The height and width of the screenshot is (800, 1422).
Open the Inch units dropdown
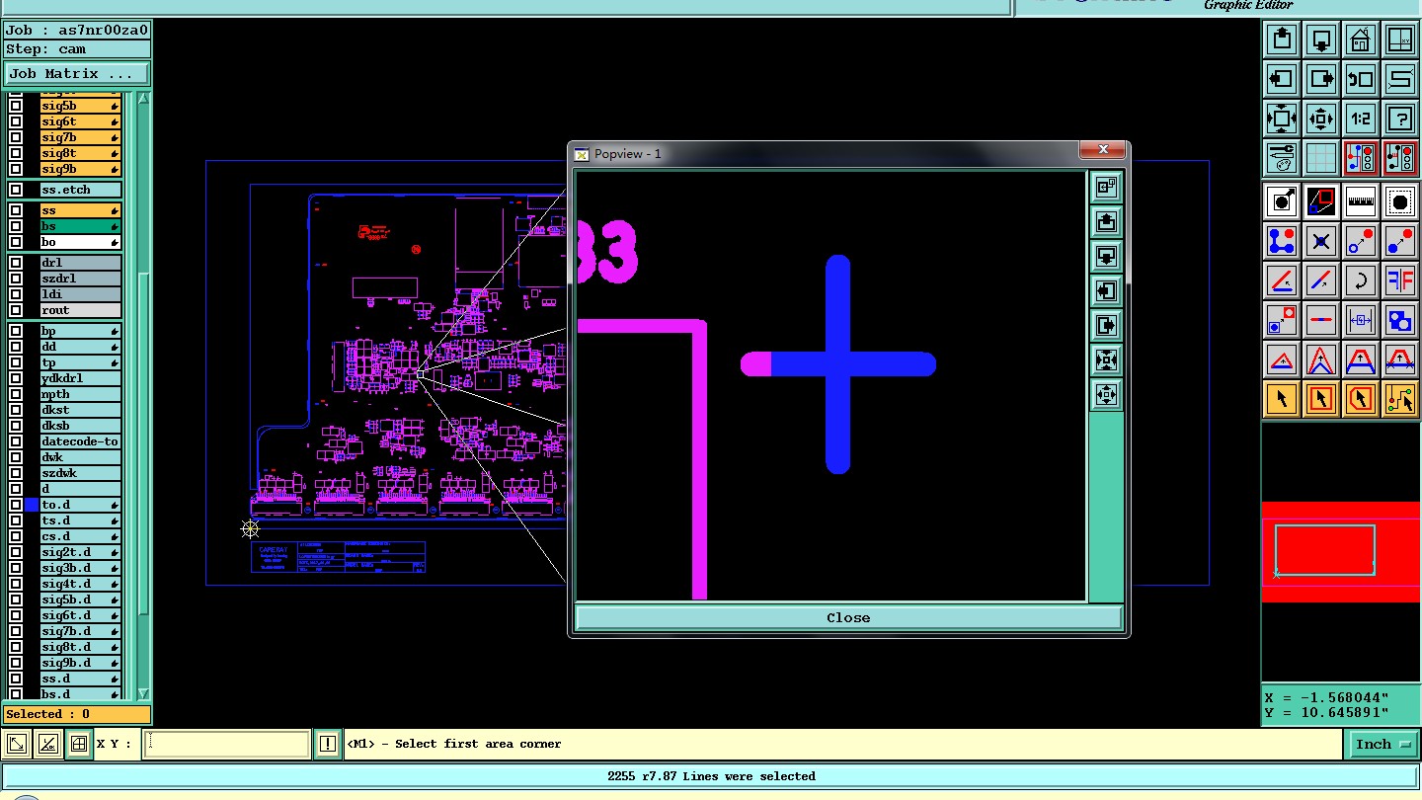(x=1382, y=744)
